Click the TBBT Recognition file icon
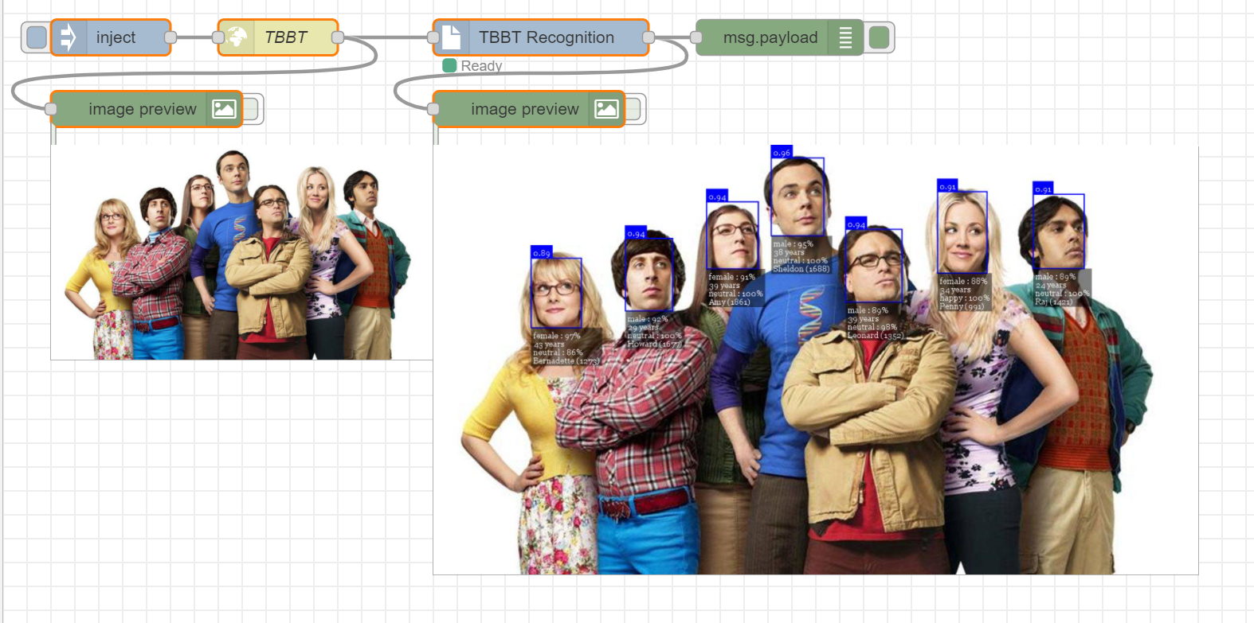 [x=451, y=37]
